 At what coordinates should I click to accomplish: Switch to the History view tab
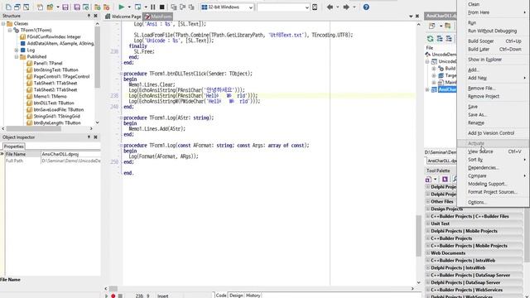[x=253, y=295]
